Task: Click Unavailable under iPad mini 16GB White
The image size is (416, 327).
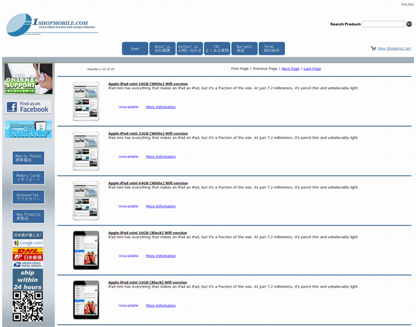Action: click(128, 107)
